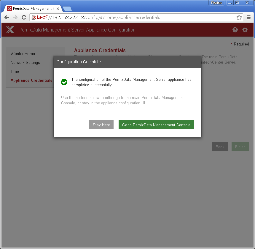Click the Florian profile button
The height and width of the screenshot is (249, 255).
pos(216,3)
